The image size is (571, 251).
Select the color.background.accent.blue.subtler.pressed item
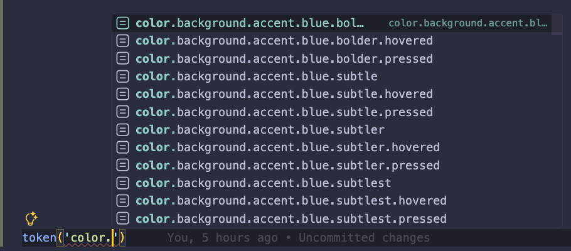(x=287, y=166)
